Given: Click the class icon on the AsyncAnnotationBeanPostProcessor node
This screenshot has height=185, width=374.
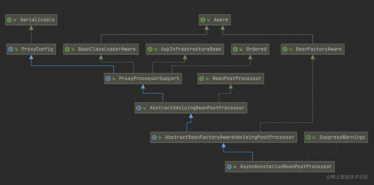Looking at the screenshot, I should click(x=229, y=167).
